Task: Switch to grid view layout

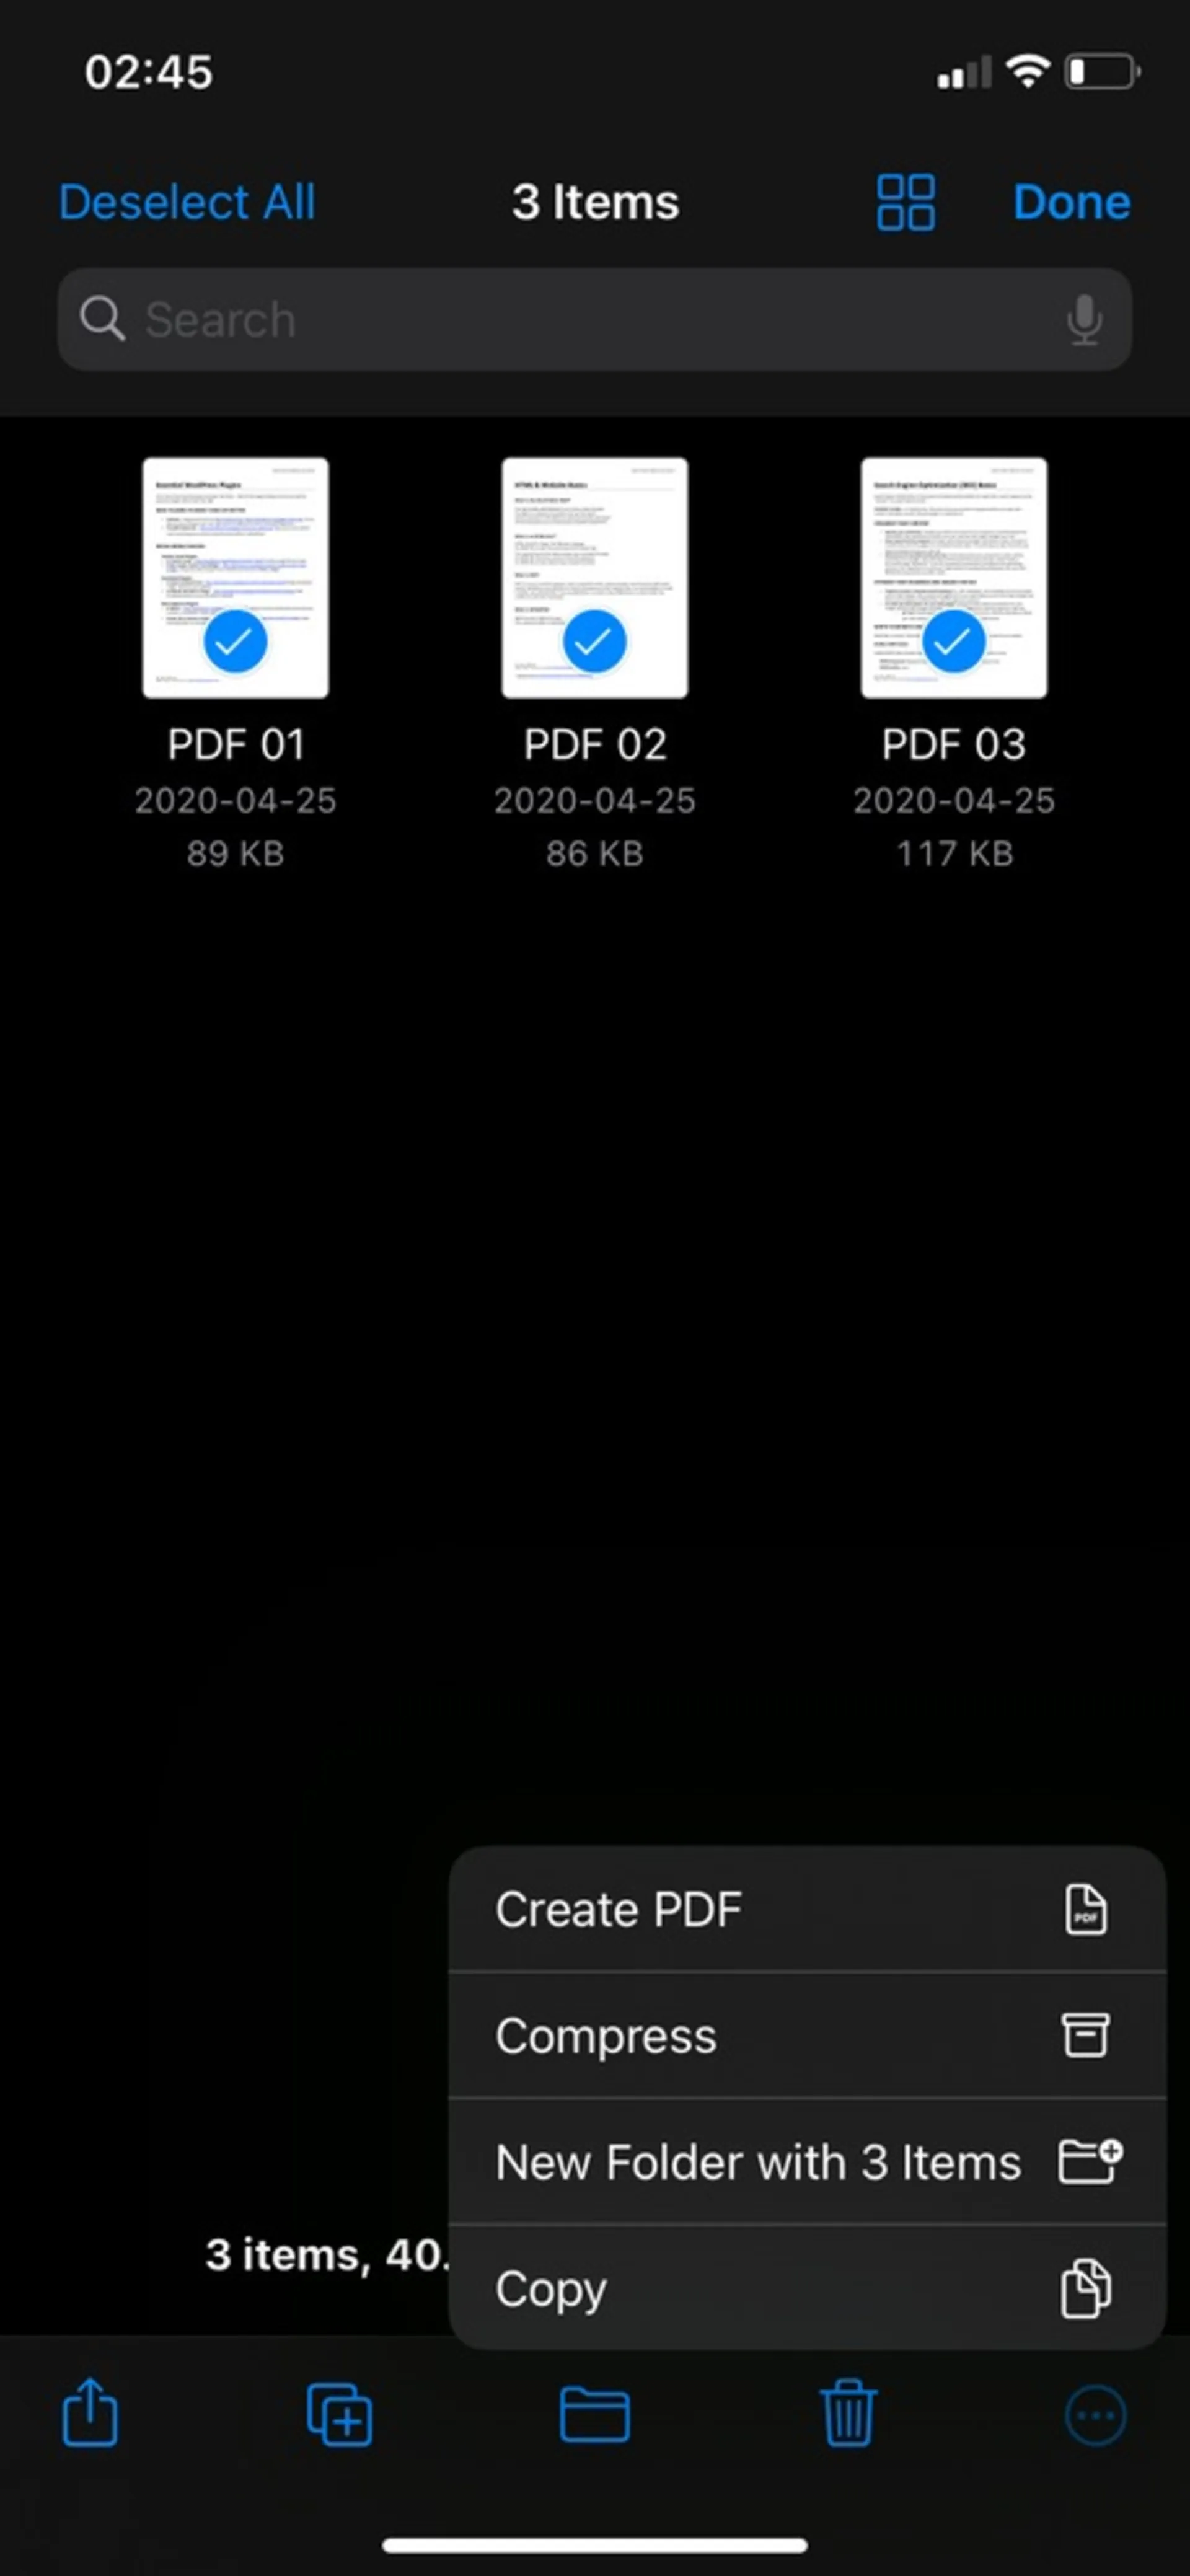Action: coord(906,200)
